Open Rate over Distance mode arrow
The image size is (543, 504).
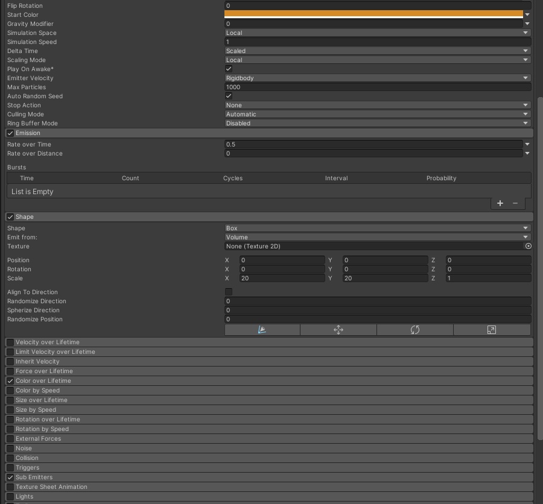pos(527,153)
